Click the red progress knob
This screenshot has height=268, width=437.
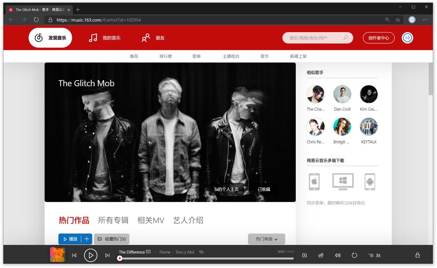(x=120, y=259)
